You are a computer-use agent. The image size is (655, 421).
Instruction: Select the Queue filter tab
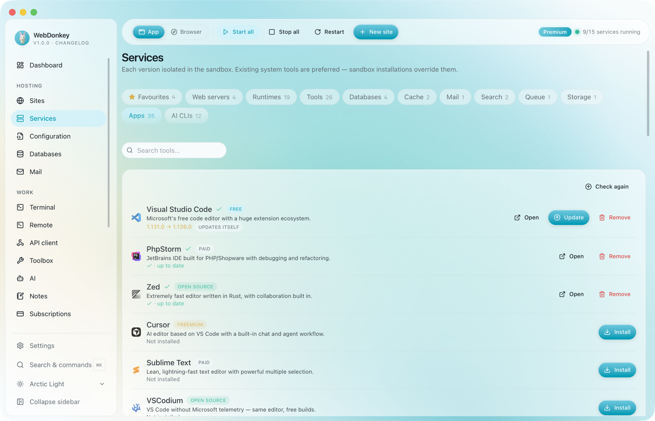(x=538, y=97)
